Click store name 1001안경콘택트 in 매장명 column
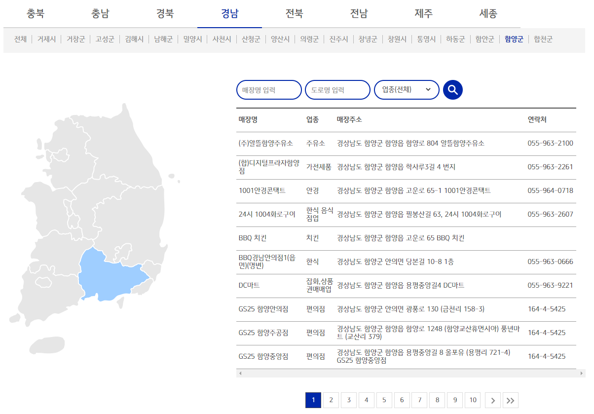Screen dimensions: 594x414 coord(261,190)
